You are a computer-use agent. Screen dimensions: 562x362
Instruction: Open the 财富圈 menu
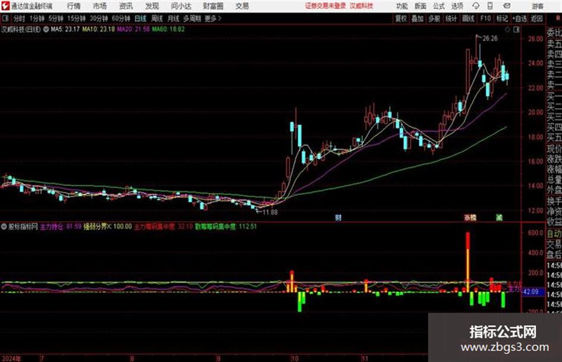(x=214, y=6)
